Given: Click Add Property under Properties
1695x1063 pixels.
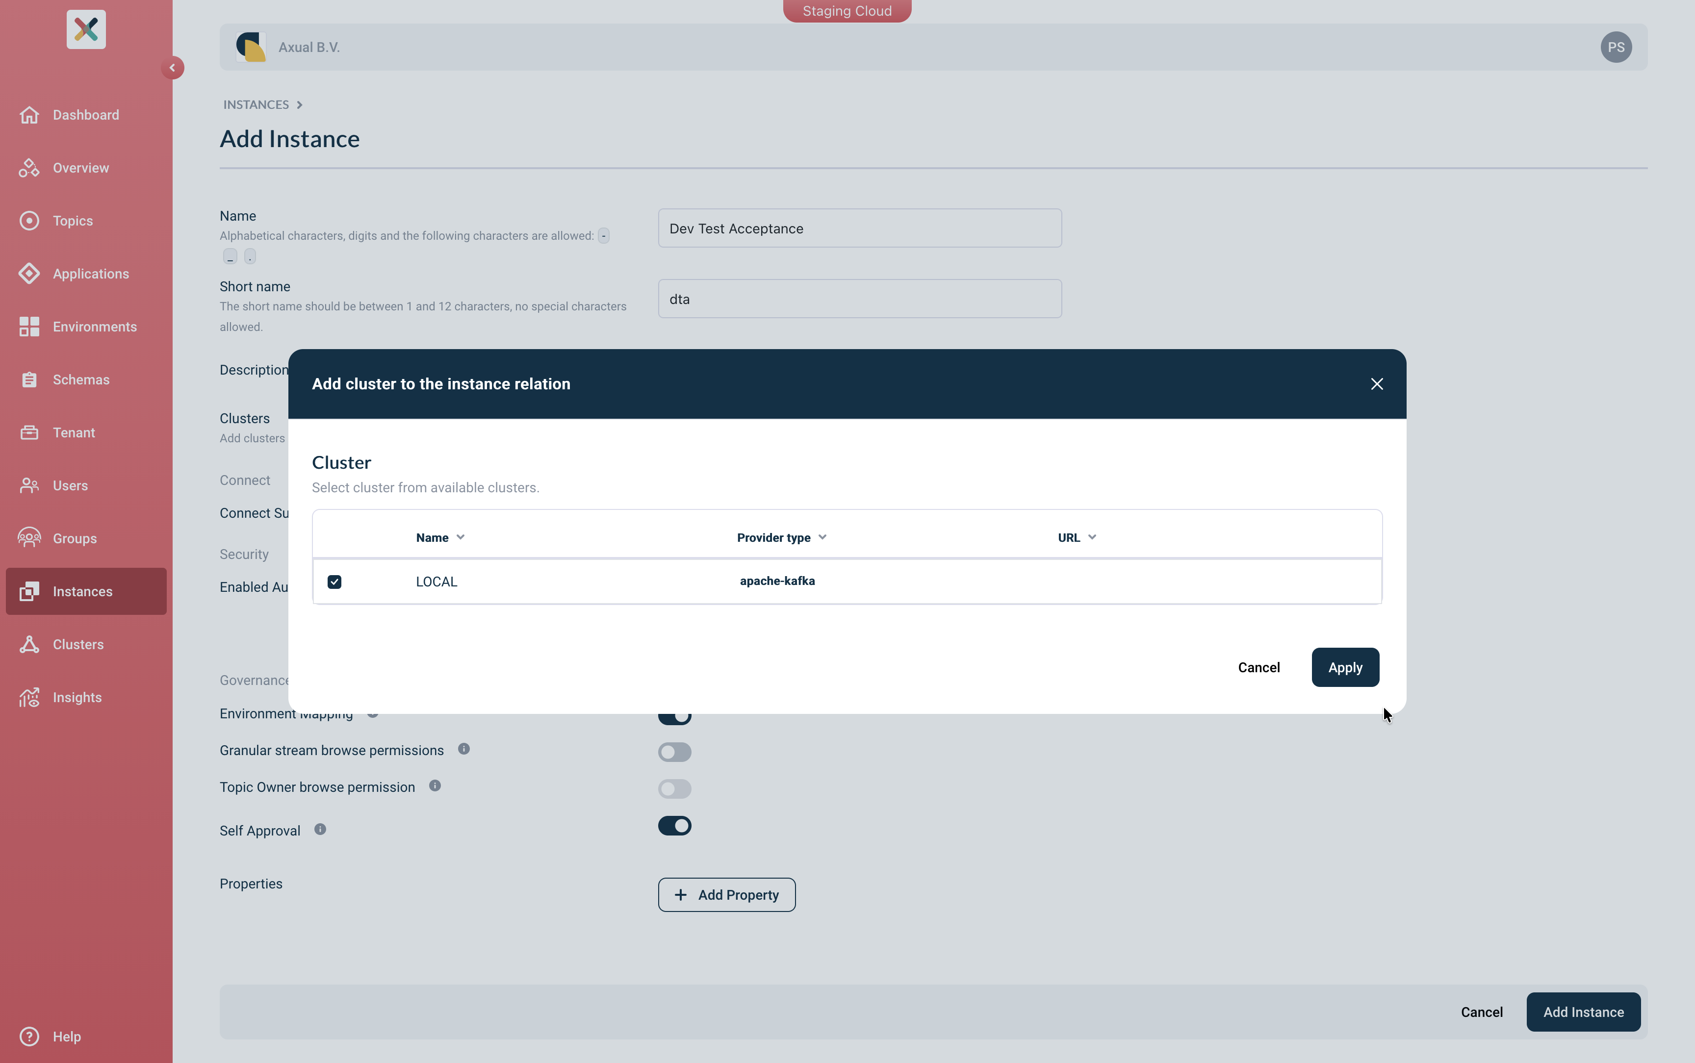Looking at the screenshot, I should pyautogui.click(x=726, y=894).
